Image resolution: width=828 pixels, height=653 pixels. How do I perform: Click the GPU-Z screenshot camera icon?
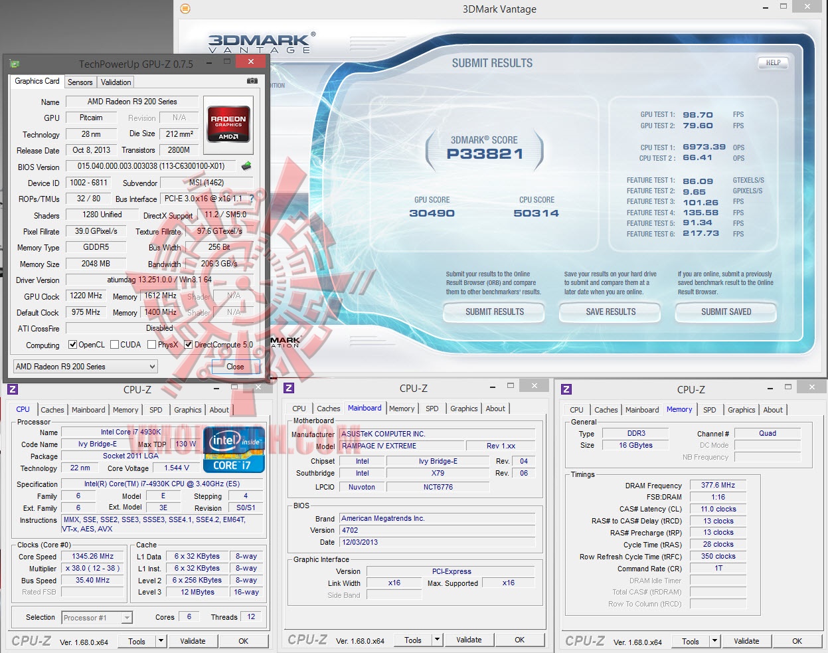(x=252, y=81)
